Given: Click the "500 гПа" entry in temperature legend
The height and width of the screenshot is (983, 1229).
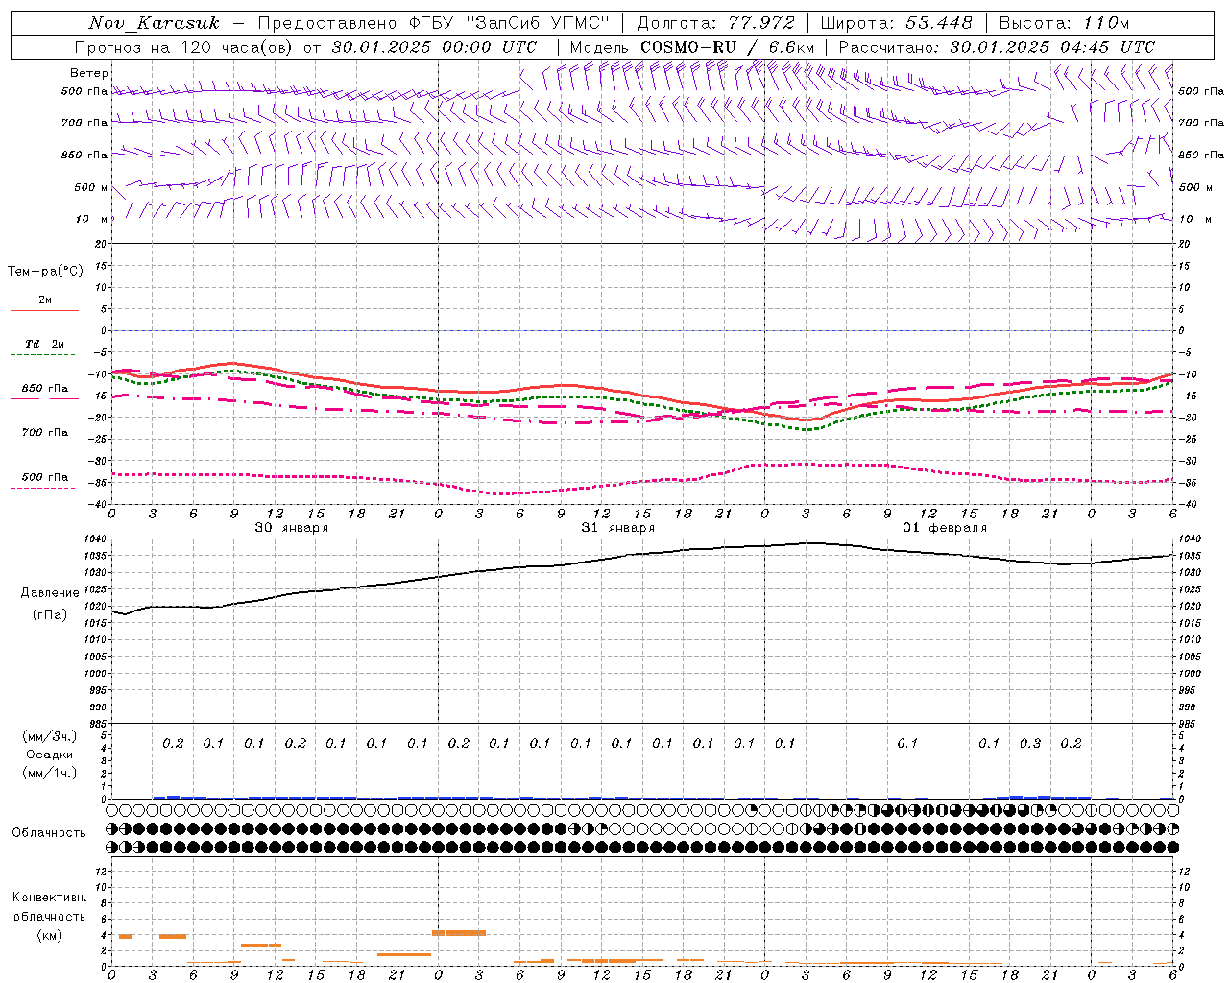Looking at the screenshot, I should (45, 477).
